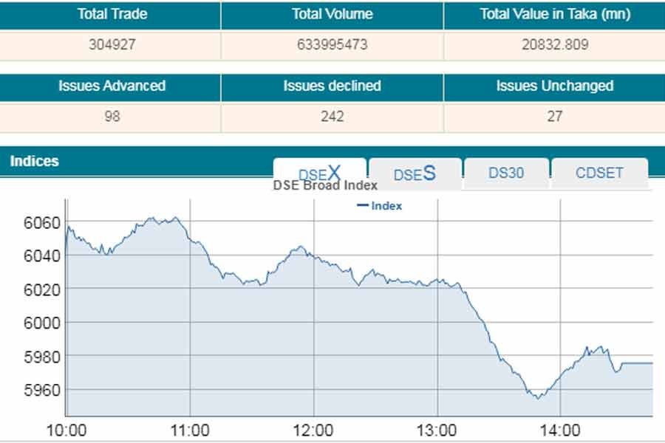Click the Issues declined header
The width and height of the screenshot is (665, 443).
coord(332,86)
